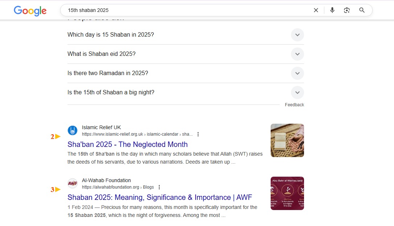Open "Sha'ban 2025 - The Neglected Month" link
This screenshot has width=394, height=226.
pyautogui.click(x=127, y=144)
